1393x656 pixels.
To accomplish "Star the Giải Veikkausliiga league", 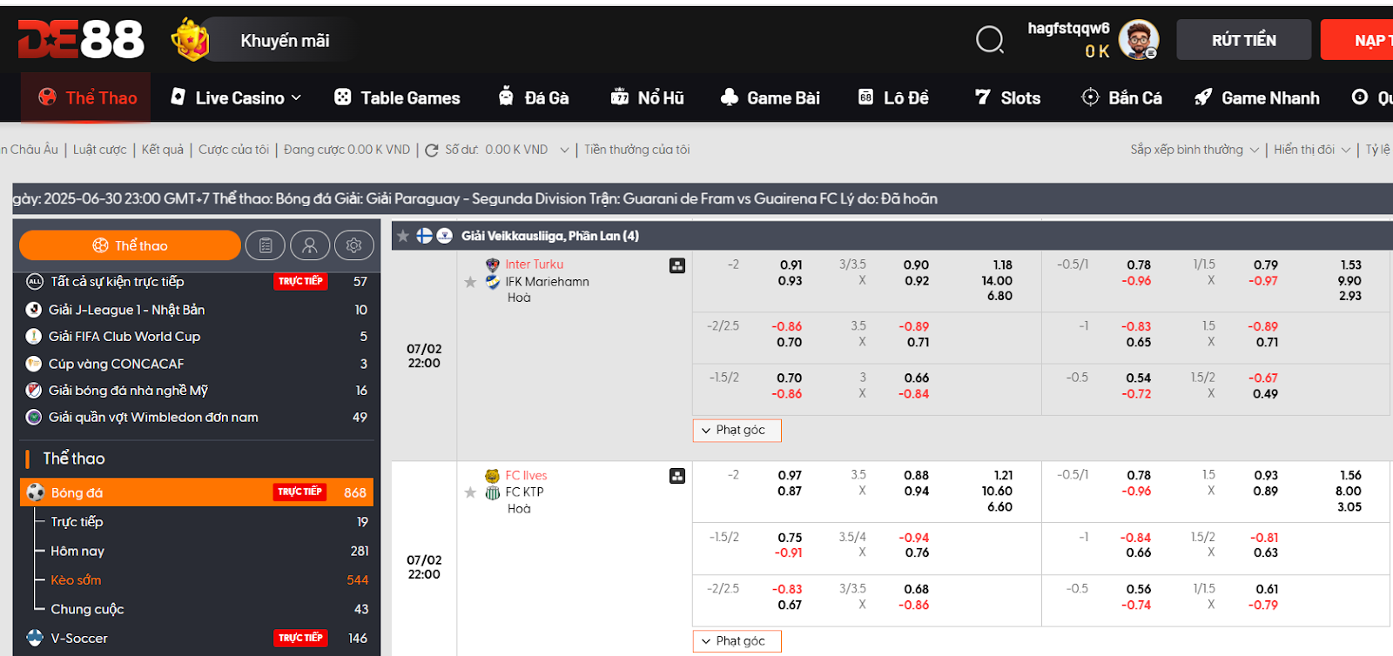I will [x=403, y=236].
